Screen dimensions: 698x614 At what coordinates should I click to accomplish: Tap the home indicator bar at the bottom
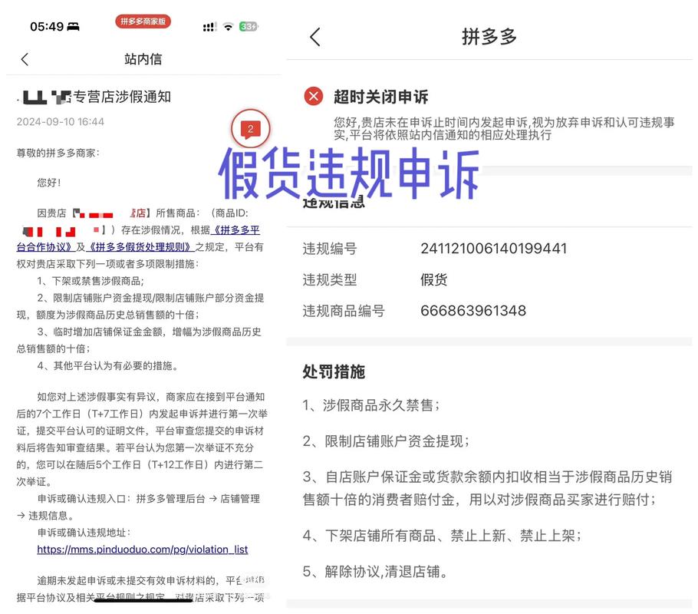[143, 600]
